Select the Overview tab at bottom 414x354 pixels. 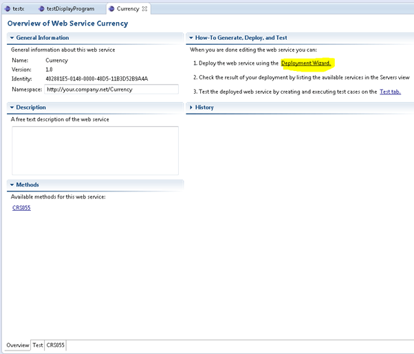pyautogui.click(x=18, y=345)
